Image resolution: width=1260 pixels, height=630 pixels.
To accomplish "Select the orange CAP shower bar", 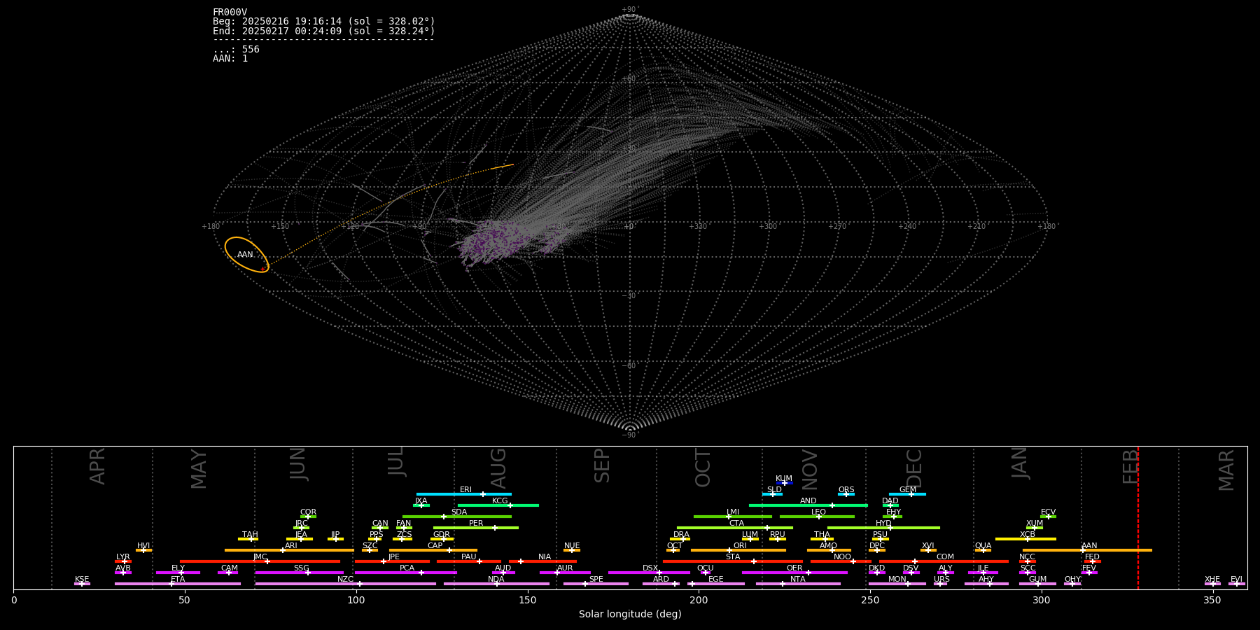I will (433, 550).
